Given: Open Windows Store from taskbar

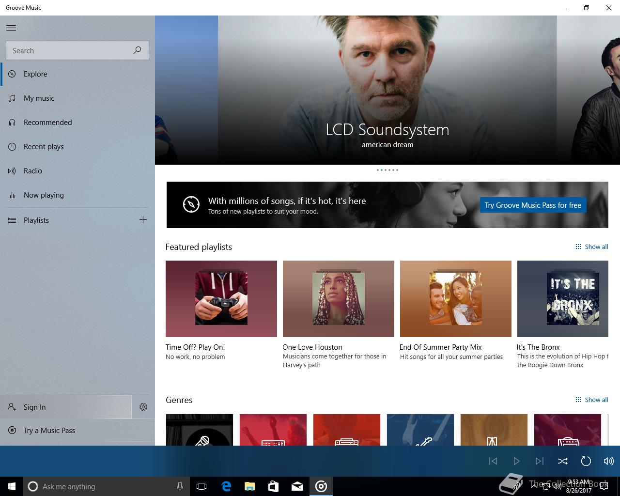Looking at the screenshot, I should [x=274, y=486].
